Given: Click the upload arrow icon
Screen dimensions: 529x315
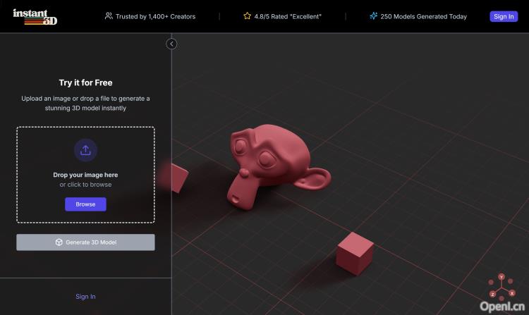Looking at the screenshot, I should click(85, 150).
